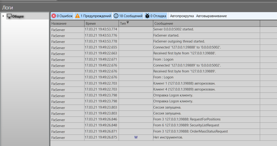Click the bug icon for Отладка
Image resolution: width=277 pixels, height=146 pixels.
[147, 16]
